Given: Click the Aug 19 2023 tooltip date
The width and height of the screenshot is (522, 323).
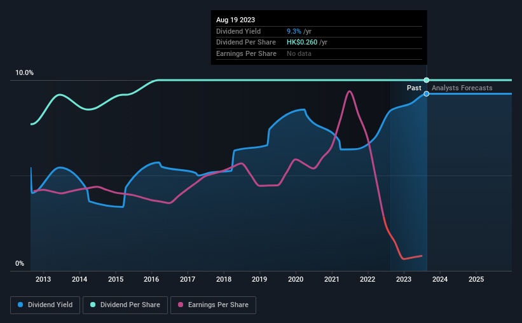Looking at the screenshot, I should point(235,20).
